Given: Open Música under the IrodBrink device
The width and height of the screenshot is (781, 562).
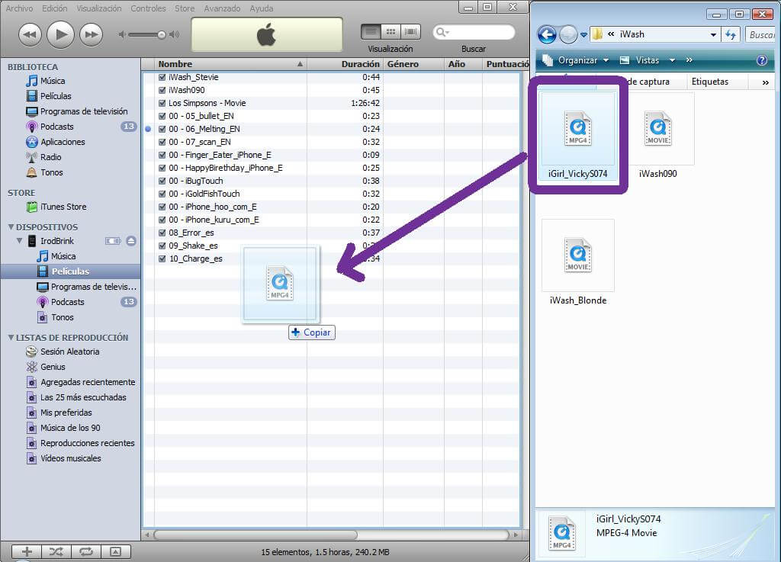Looking at the screenshot, I should coord(63,256).
